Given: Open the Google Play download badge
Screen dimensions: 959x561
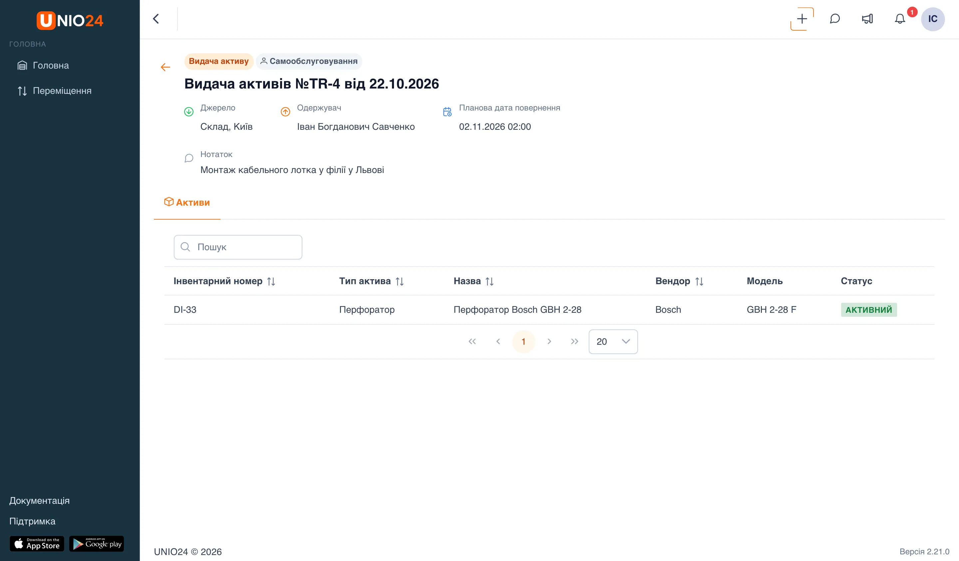Looking at the screenshot, I should click(97, 544).
